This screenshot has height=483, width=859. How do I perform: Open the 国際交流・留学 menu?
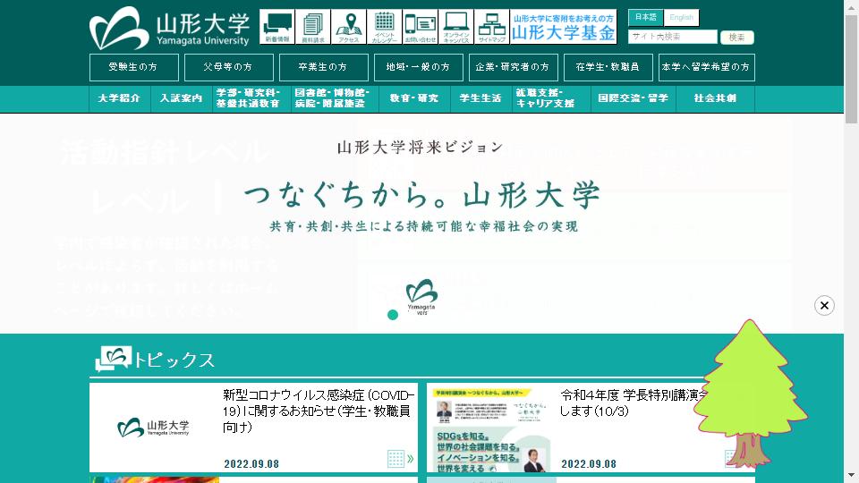(x=634, y=98)
